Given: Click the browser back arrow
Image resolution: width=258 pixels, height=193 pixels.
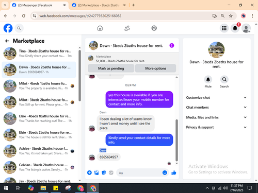Looking at the screenshot, I should pos(6,16).
